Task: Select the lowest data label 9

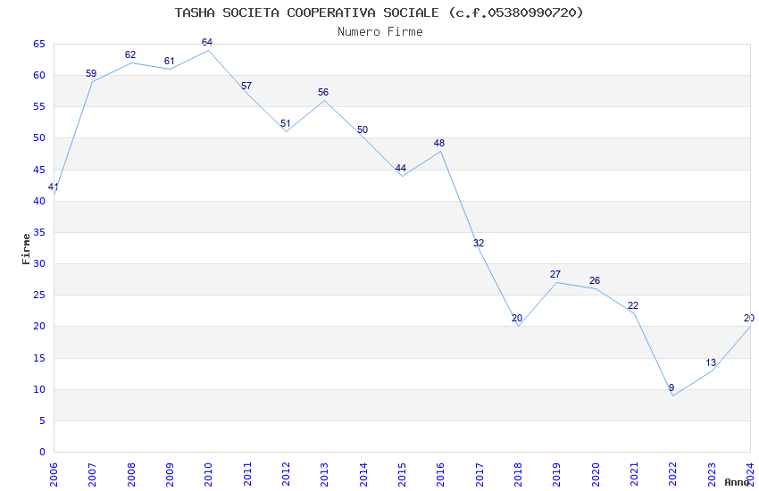Action: (671, 387)
